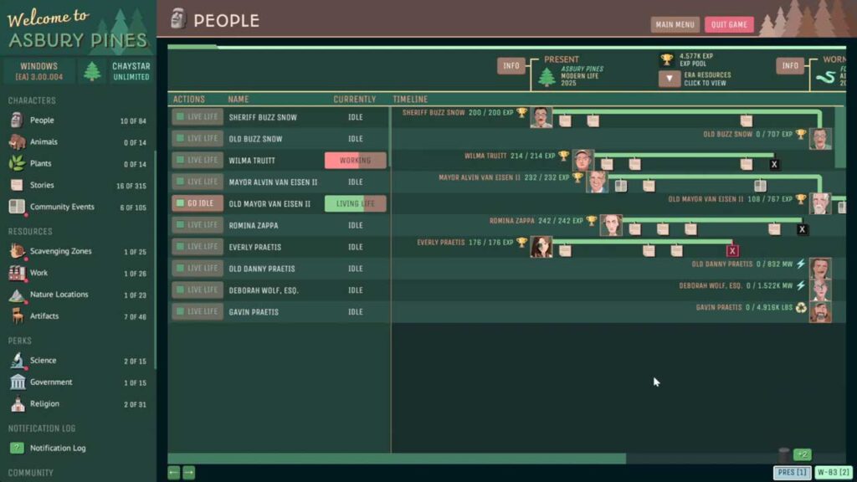Click the Main Menu button
857x482 pixels.
[x=675, y=24]
